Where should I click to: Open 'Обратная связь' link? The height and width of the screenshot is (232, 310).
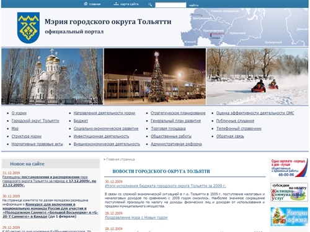click(x=230, y=136)
